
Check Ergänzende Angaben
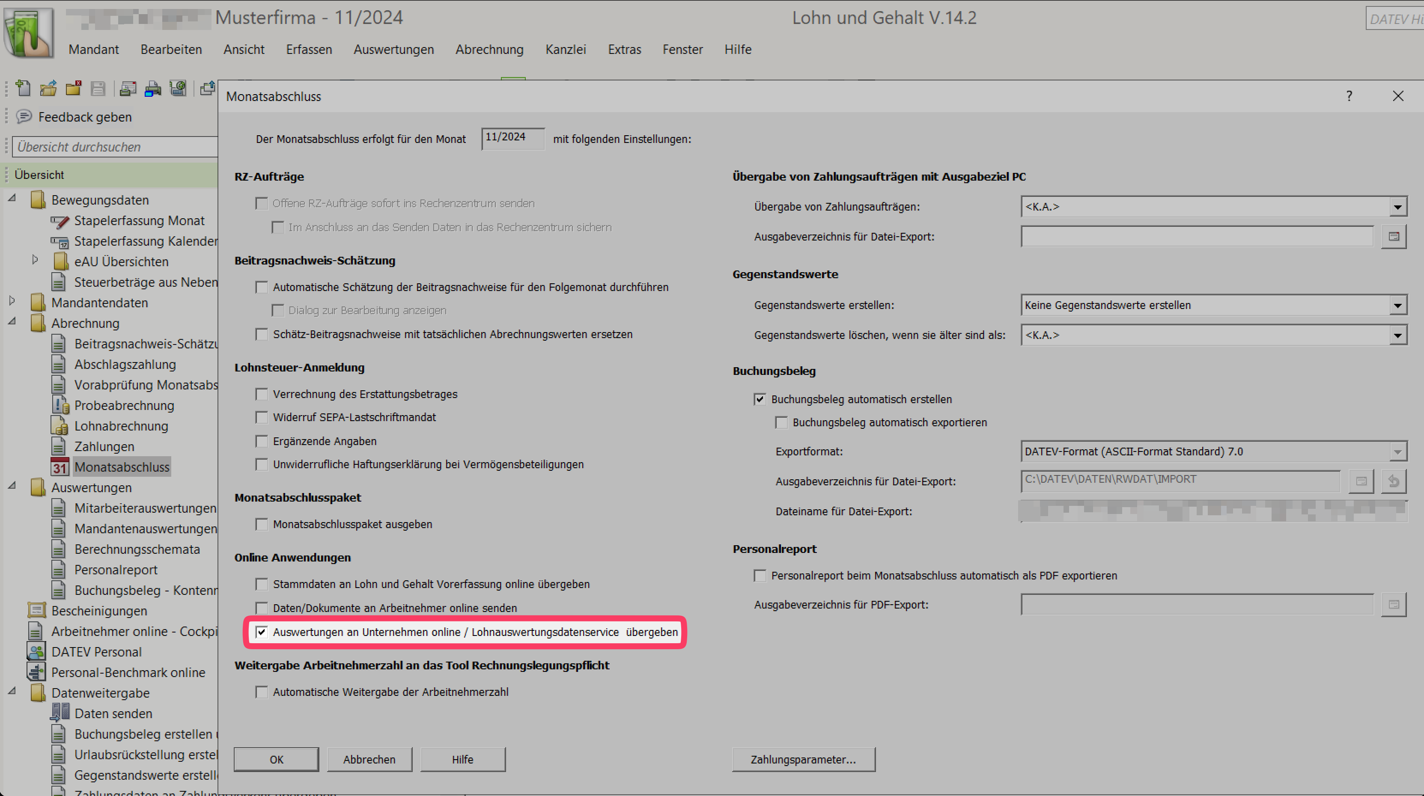coord(262,441)
